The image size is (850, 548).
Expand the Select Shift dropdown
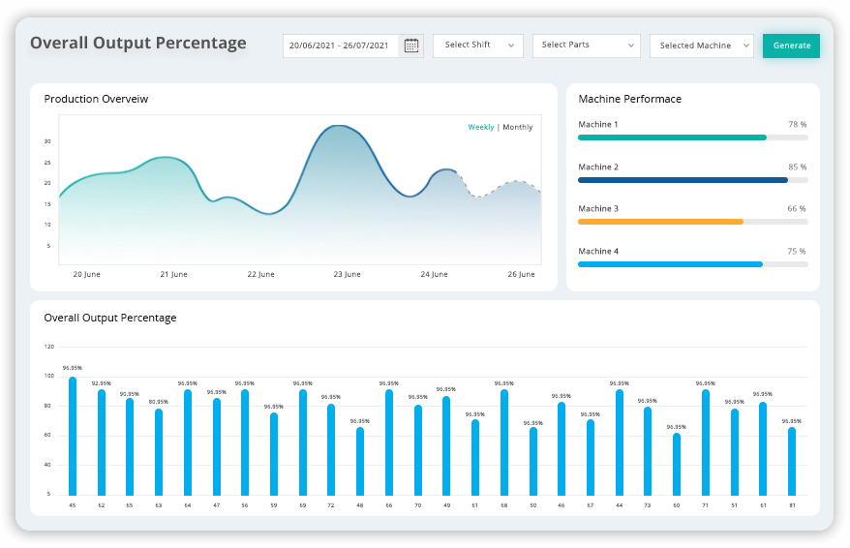[478, 46]
